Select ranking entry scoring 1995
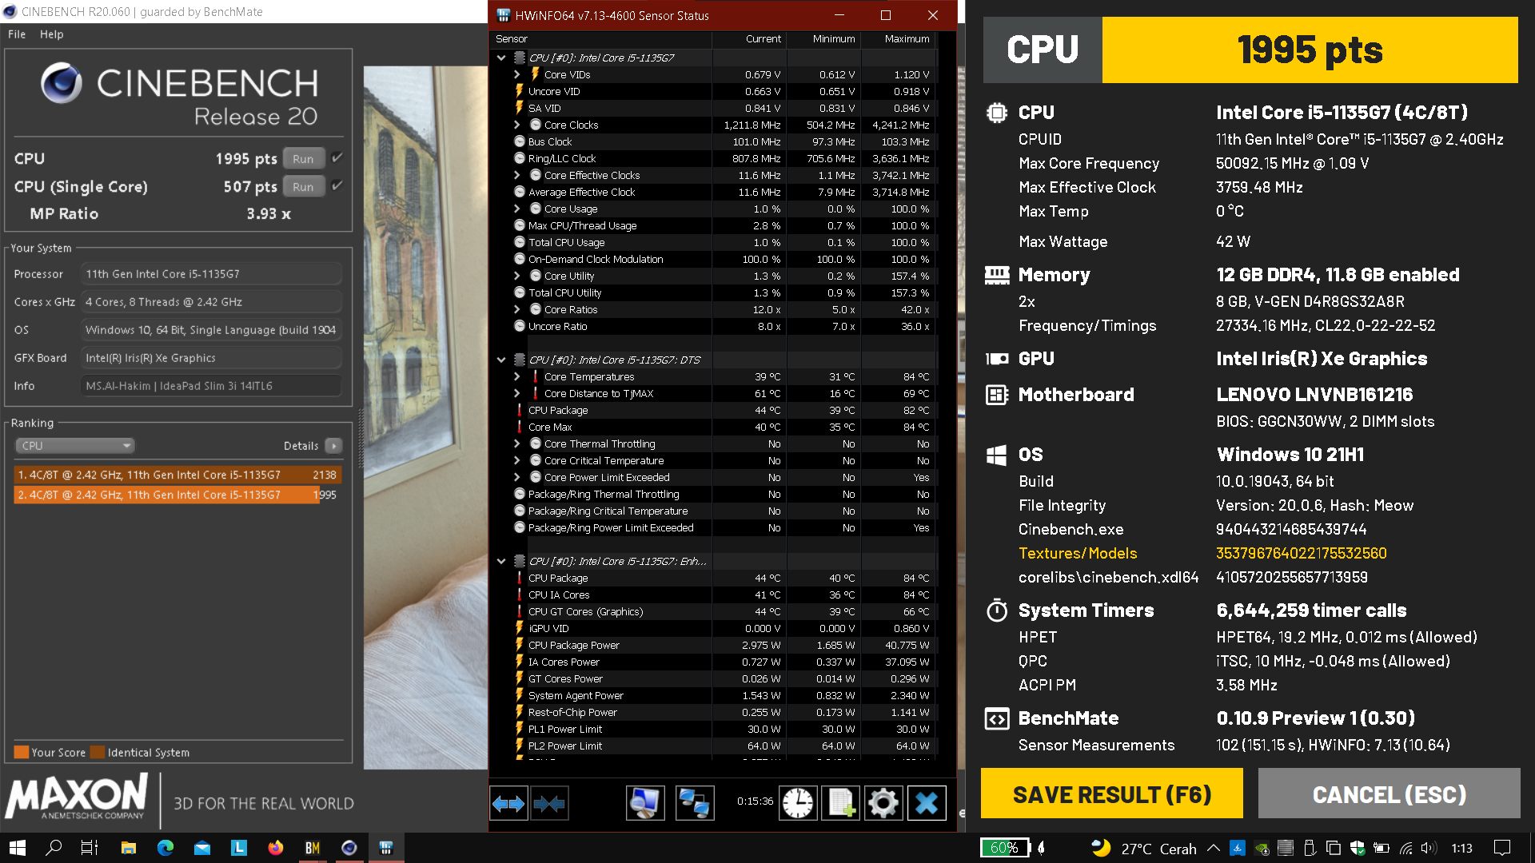 178,495
